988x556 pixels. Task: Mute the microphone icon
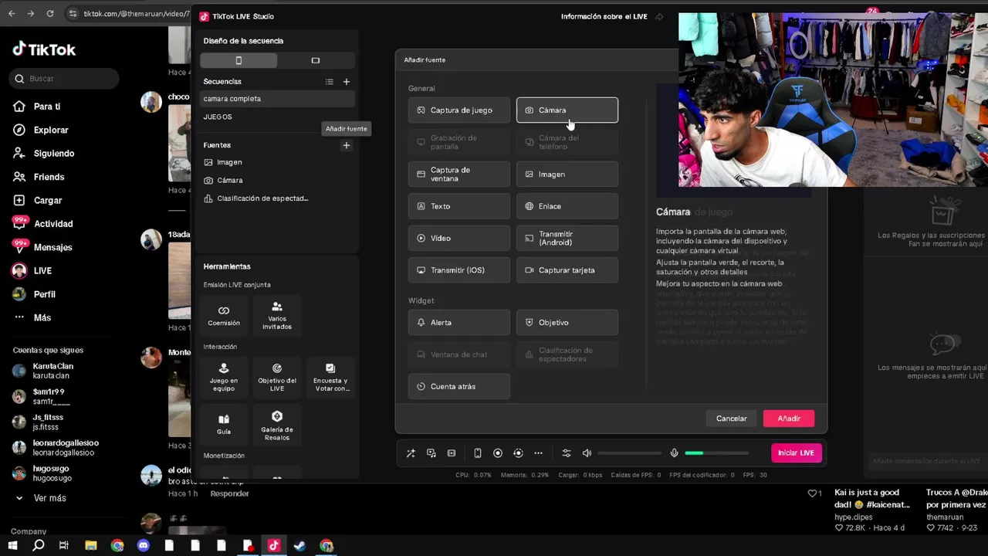point(674,453)
